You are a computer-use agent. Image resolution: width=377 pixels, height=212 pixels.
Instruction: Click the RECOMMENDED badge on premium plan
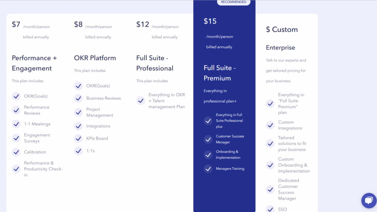[x=233, y=2]
